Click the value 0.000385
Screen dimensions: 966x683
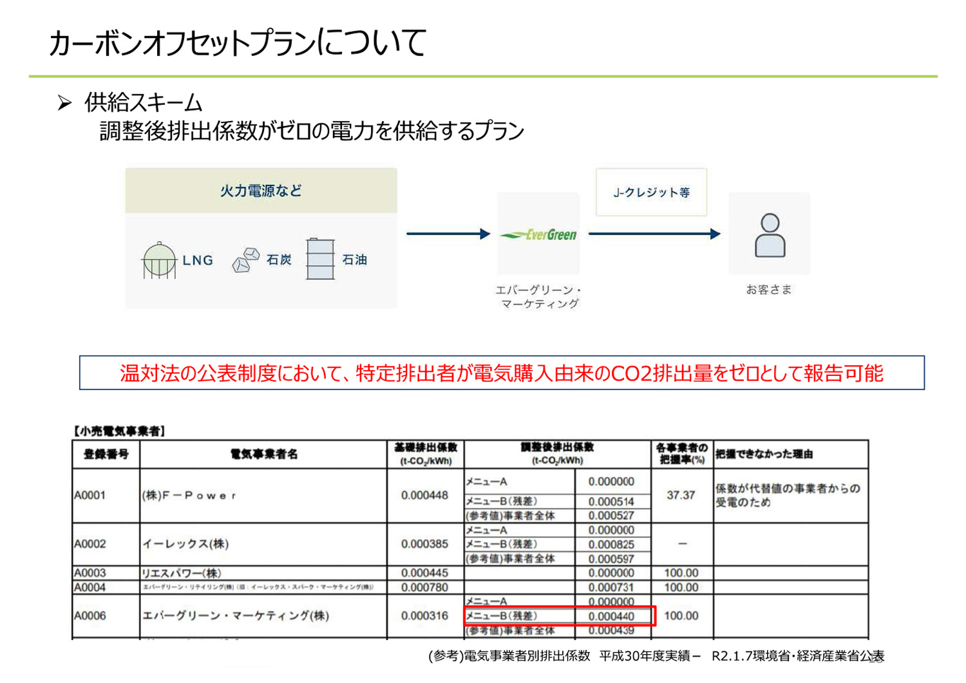[424, 544]
